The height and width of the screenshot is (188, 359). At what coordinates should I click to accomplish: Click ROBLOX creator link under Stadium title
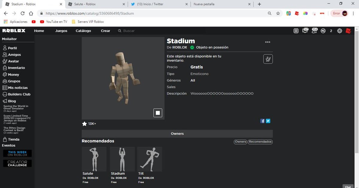pyautogui.click(x=180, y=47)
